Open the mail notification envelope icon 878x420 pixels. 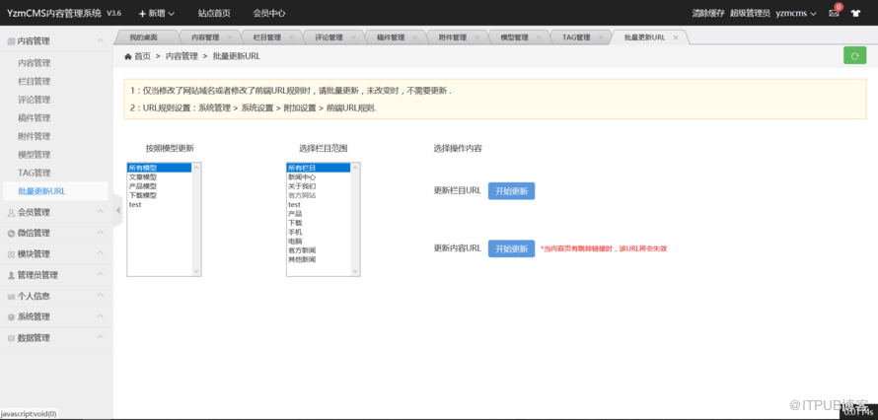[834, 13]
